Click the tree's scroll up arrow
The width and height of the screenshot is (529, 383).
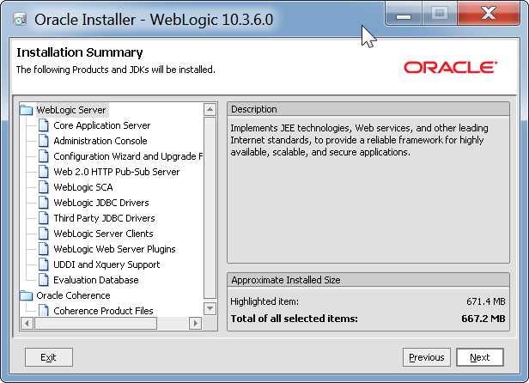210,109
